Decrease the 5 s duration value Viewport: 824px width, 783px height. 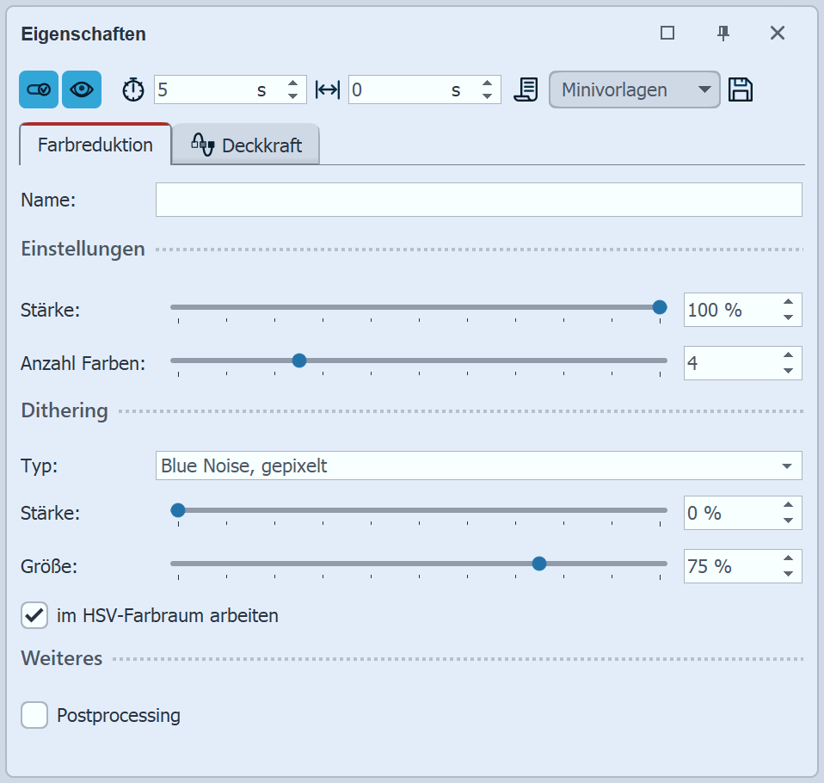293,96
